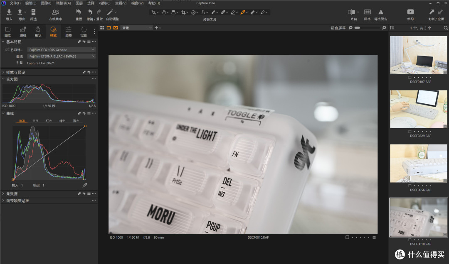Open curve dropdown ETERNA BLEACH BYPASS
The width and height of the screenshot is (449, 264).
coord(61,56)
